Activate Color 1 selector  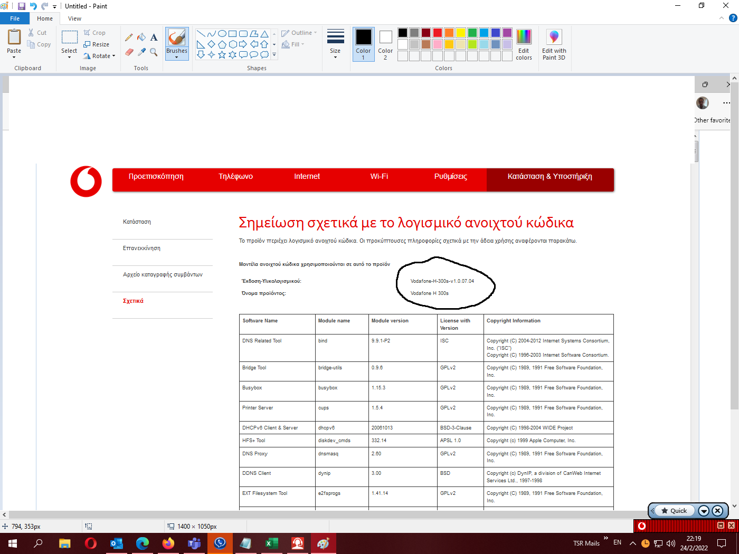[x=363, y=44]
